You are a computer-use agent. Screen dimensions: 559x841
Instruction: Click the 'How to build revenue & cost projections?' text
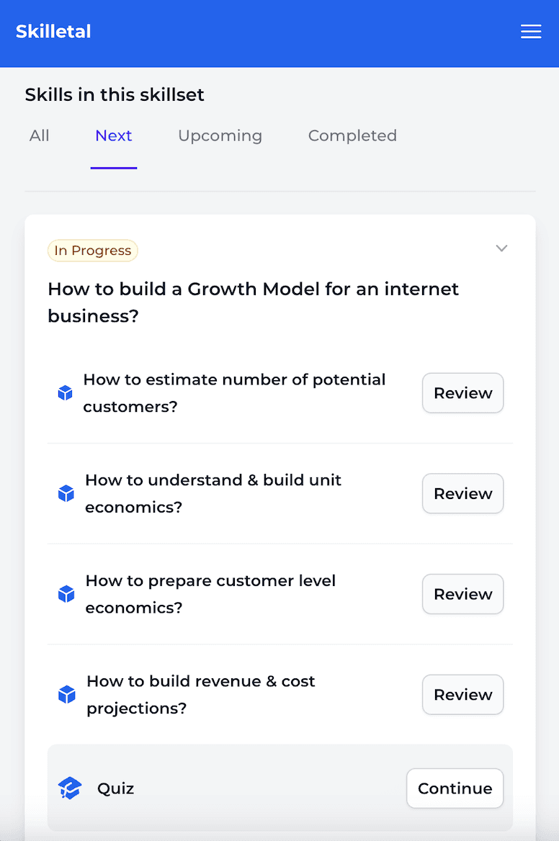click(201, 695)
